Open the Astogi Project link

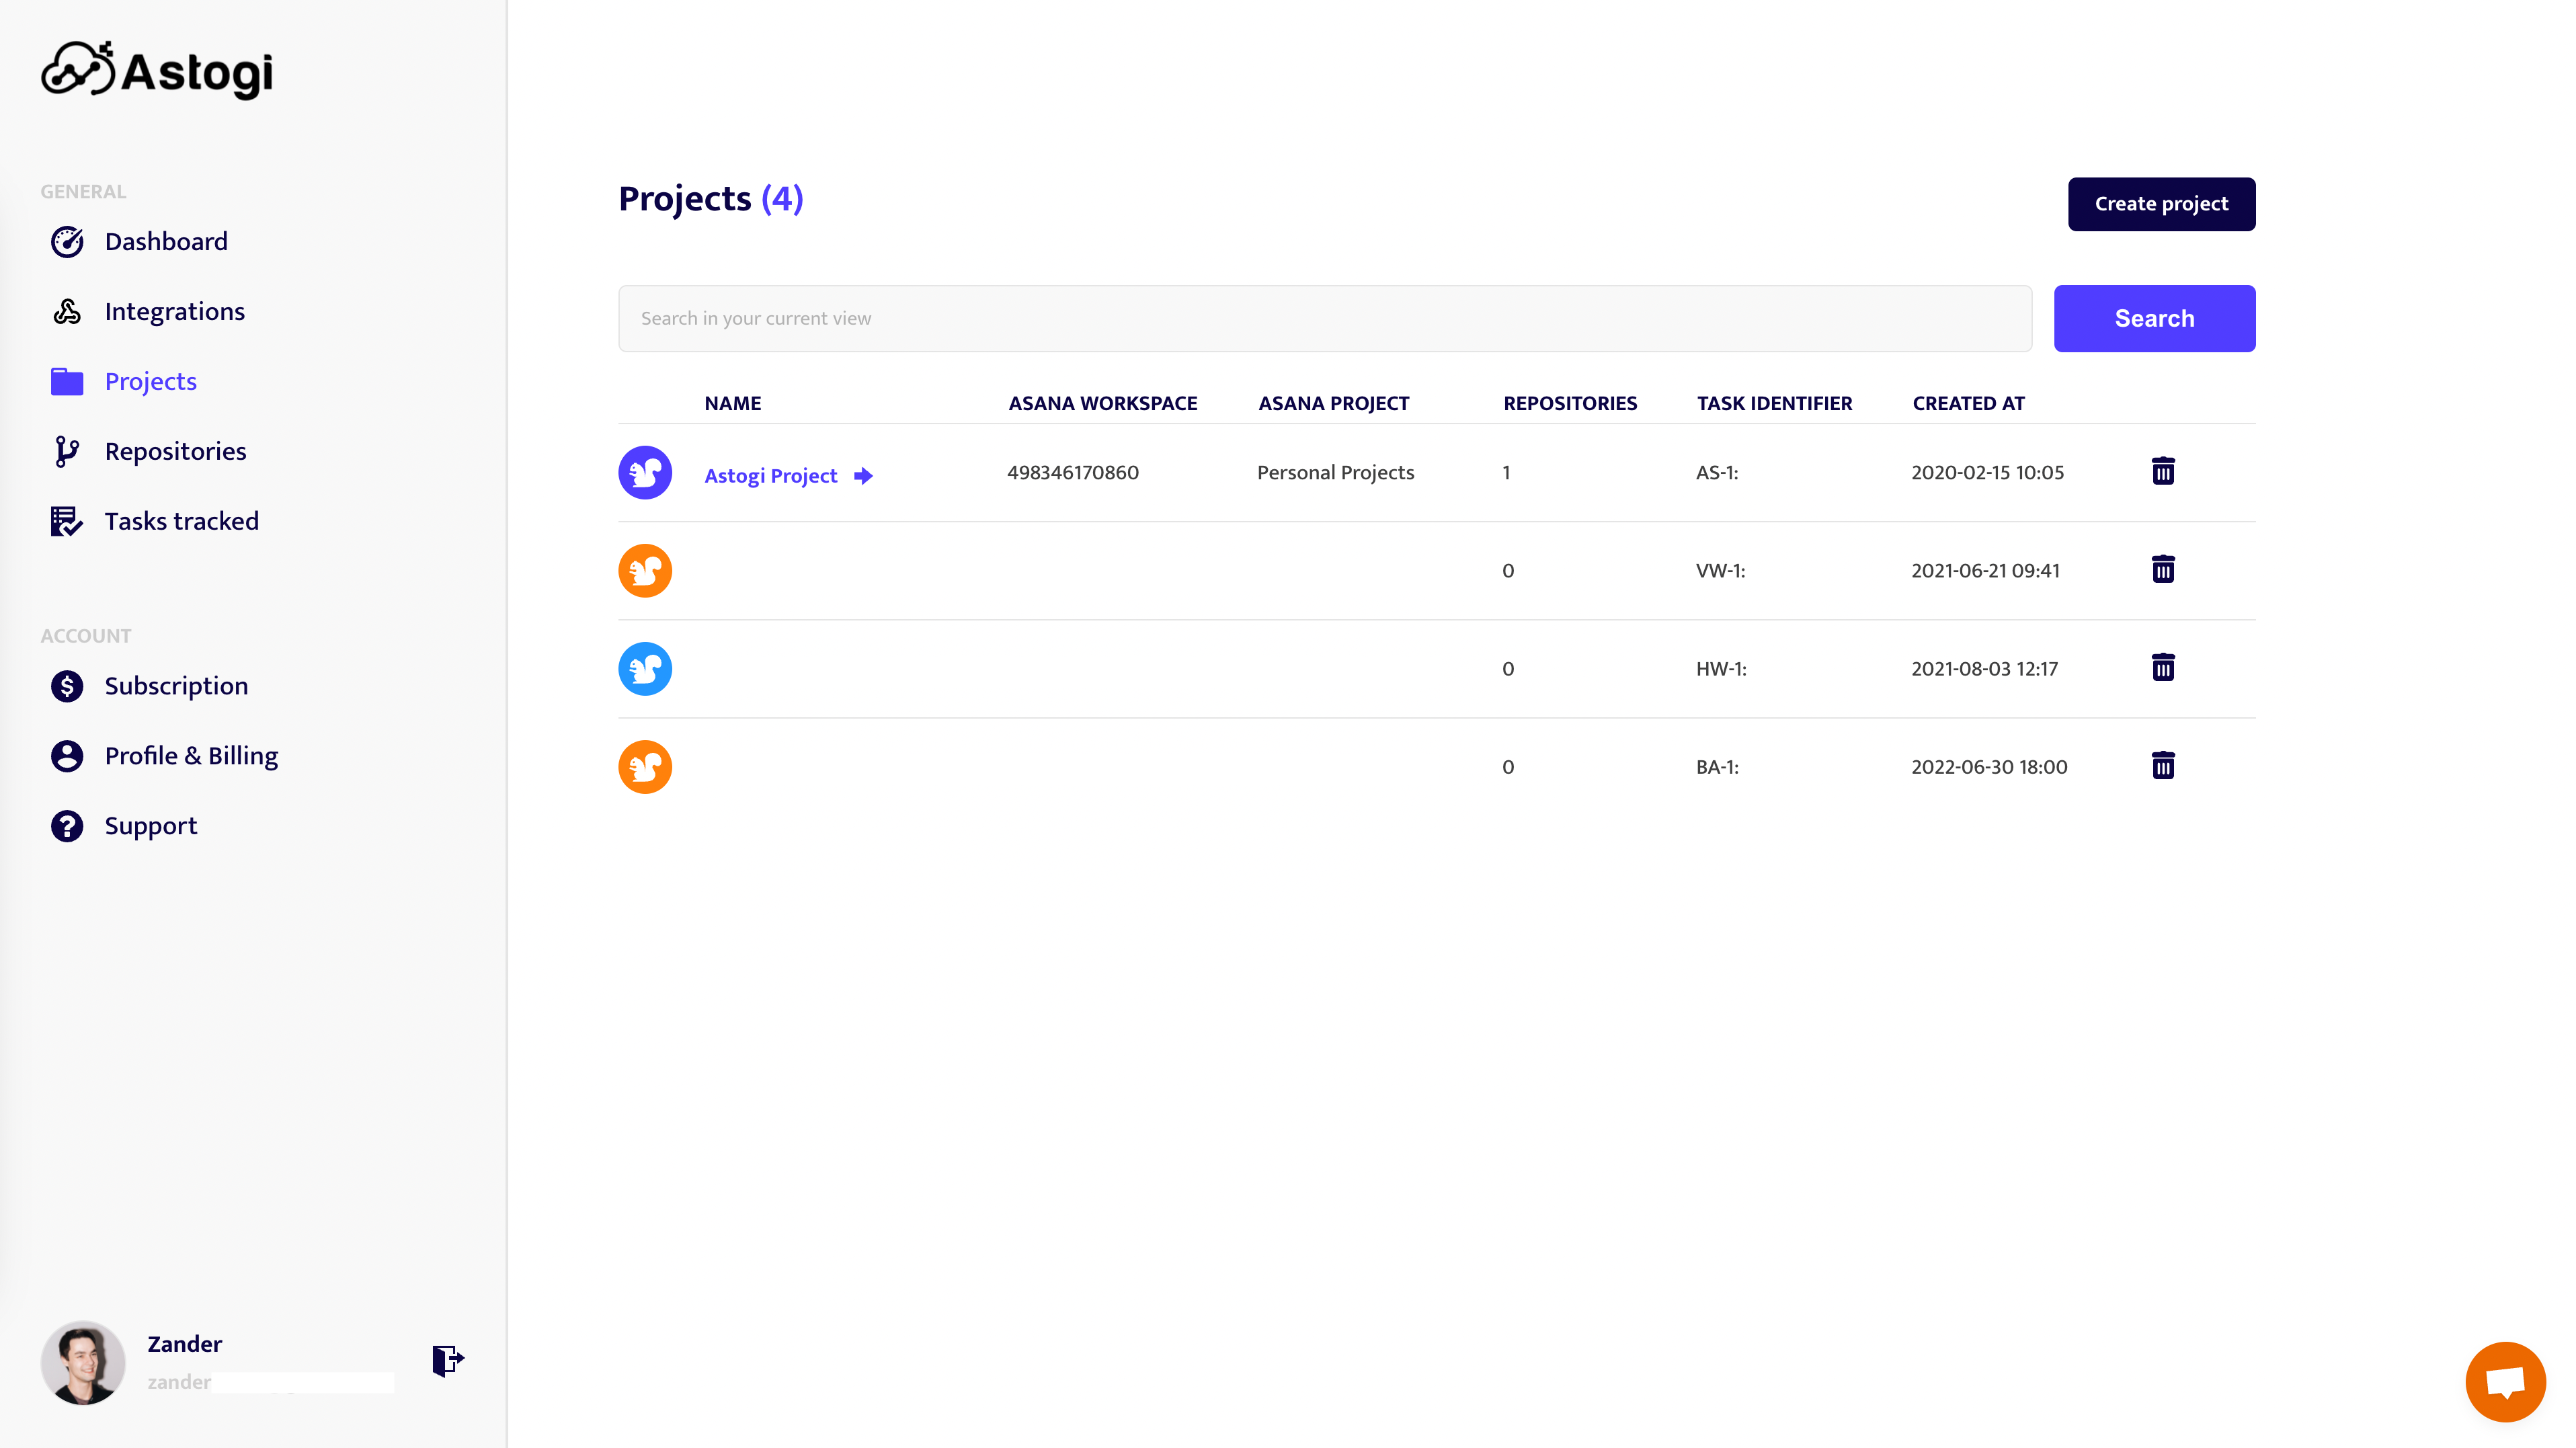pyautogui.click(x=770, y=476)
